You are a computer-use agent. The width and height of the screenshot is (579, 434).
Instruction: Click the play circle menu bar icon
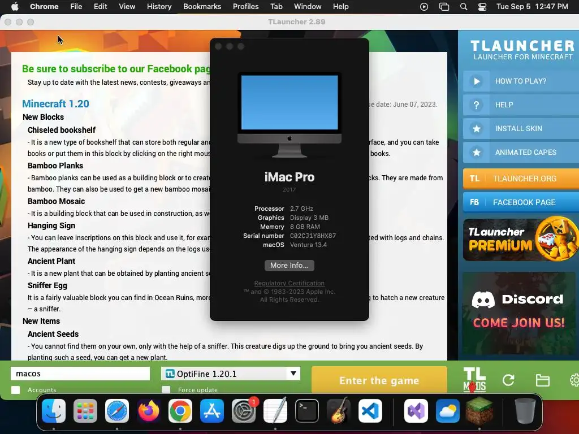[424, 7]
